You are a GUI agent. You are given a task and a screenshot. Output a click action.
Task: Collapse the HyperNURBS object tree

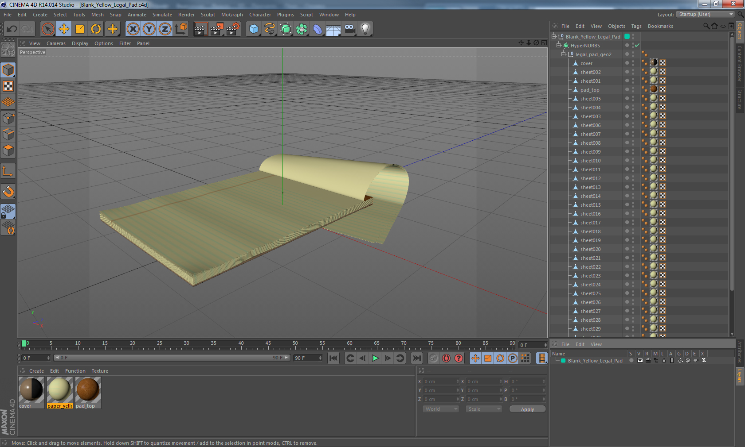pyautogui.click(x=559, y=45)
